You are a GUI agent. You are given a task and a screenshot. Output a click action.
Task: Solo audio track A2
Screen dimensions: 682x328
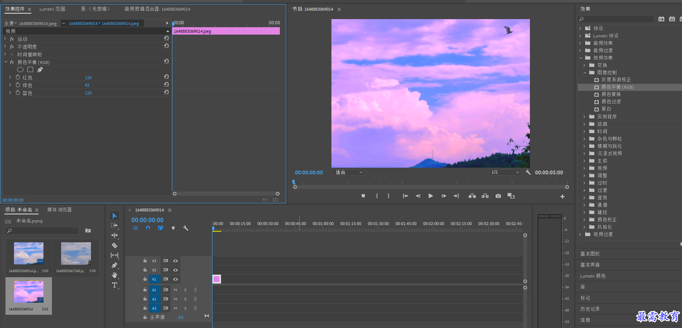185,299
